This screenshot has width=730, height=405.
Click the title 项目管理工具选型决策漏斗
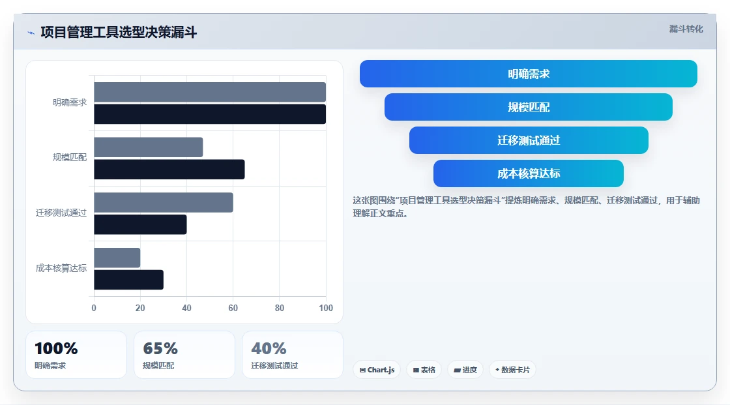tap(119, 32)
